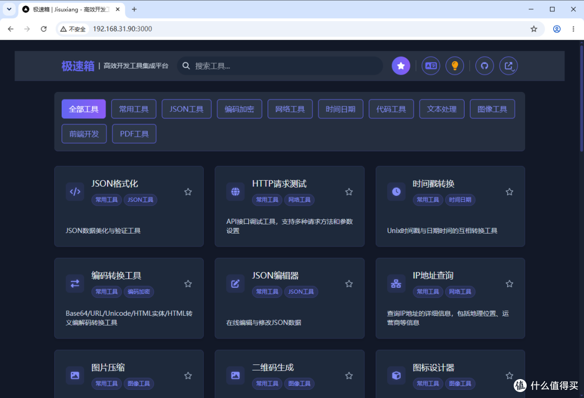Open the browser three-dot menu
The height and width of the screenshot is (398, 584).
click(573, 29)
